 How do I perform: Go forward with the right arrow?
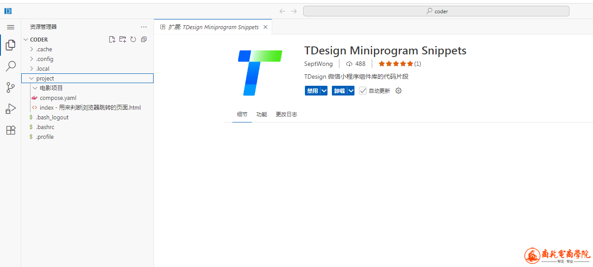click(x=294, y=11)
